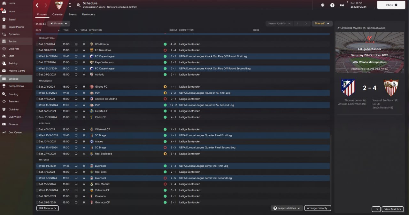The width and height of the screenshot is (409, 215).
Task: Click the search magnifier icon
Action: coord(79,5)
